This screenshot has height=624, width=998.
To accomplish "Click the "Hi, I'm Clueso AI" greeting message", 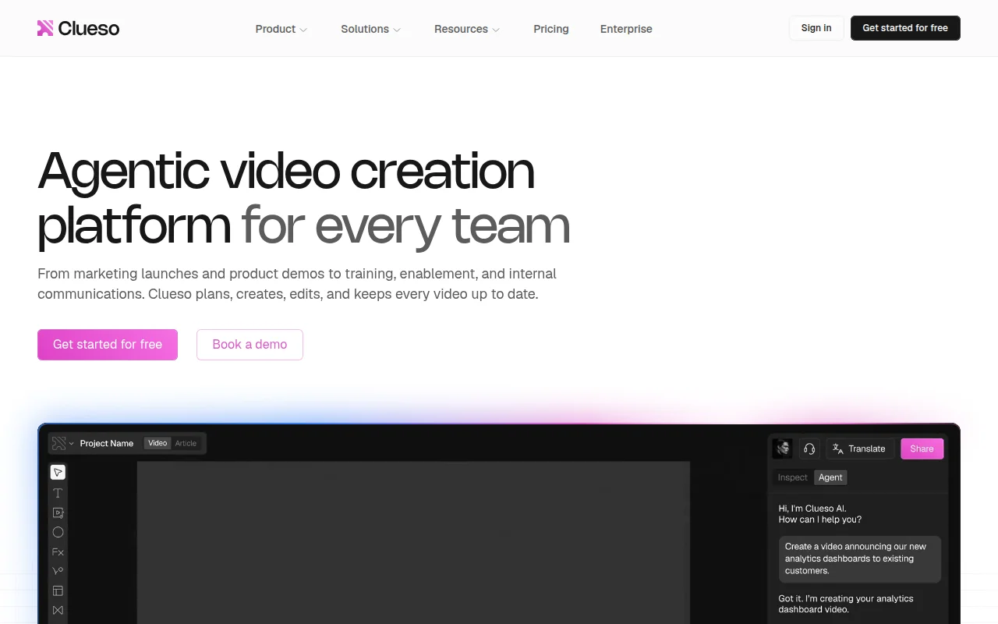I will [819, 514].
